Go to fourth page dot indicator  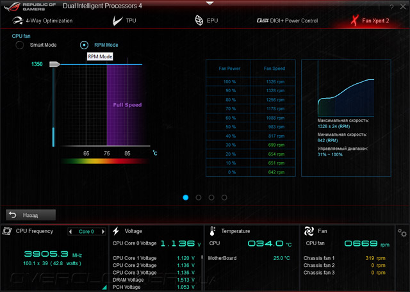click(224, 198)
